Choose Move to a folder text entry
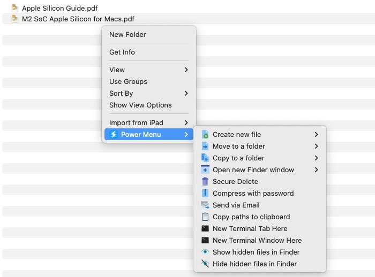375x277 pixels. pos(239,146)
